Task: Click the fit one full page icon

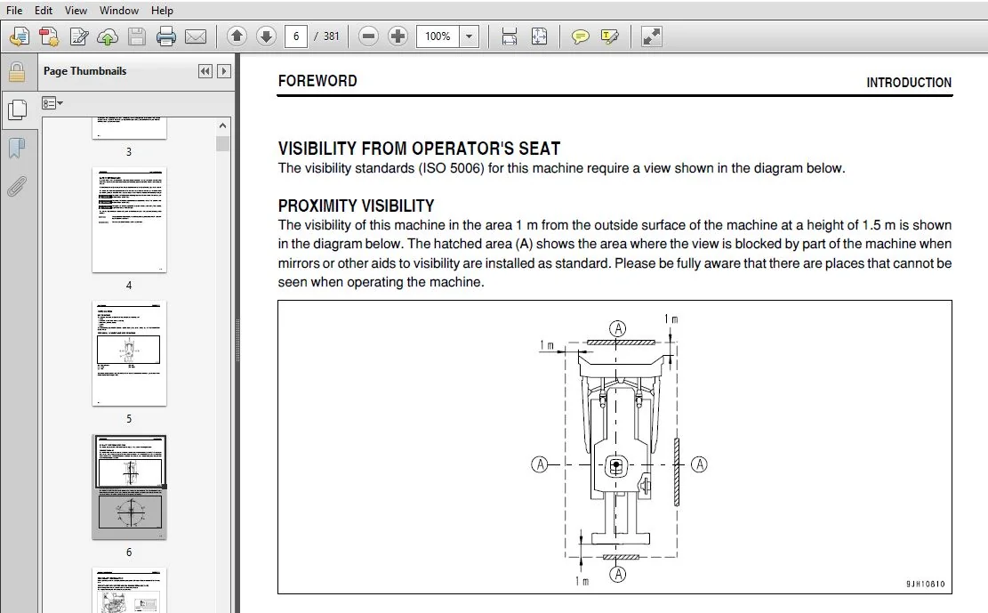Action: (540, 36)
